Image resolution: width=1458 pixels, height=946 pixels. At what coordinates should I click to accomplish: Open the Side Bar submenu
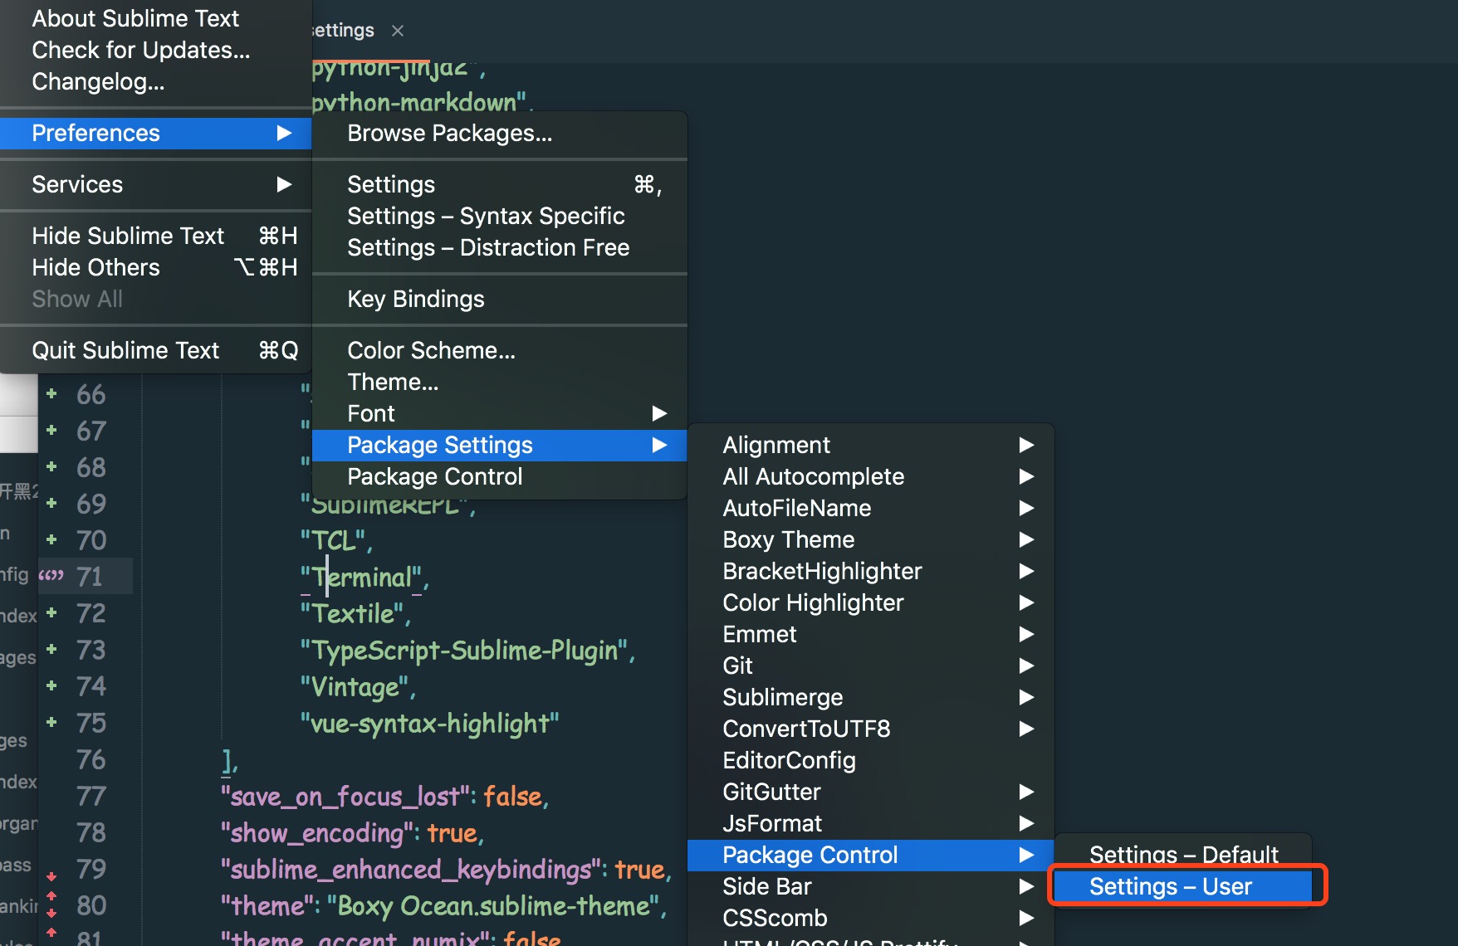click(x=870, y=886)
